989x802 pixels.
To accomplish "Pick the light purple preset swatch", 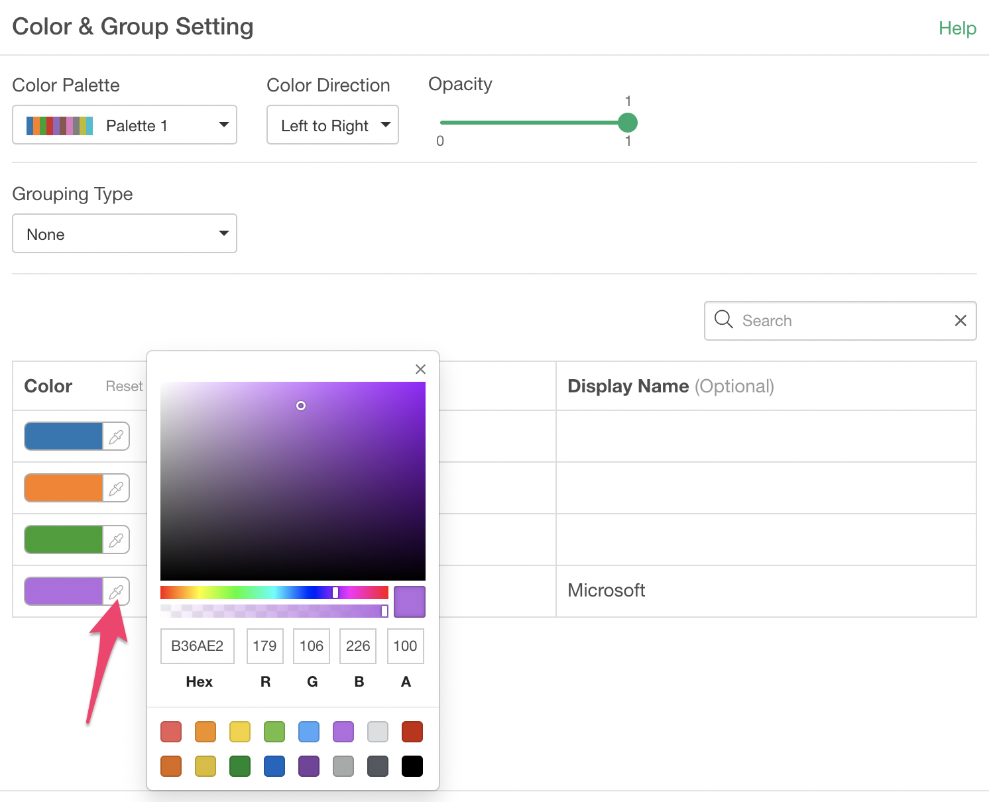I will (x=343, y=732).
